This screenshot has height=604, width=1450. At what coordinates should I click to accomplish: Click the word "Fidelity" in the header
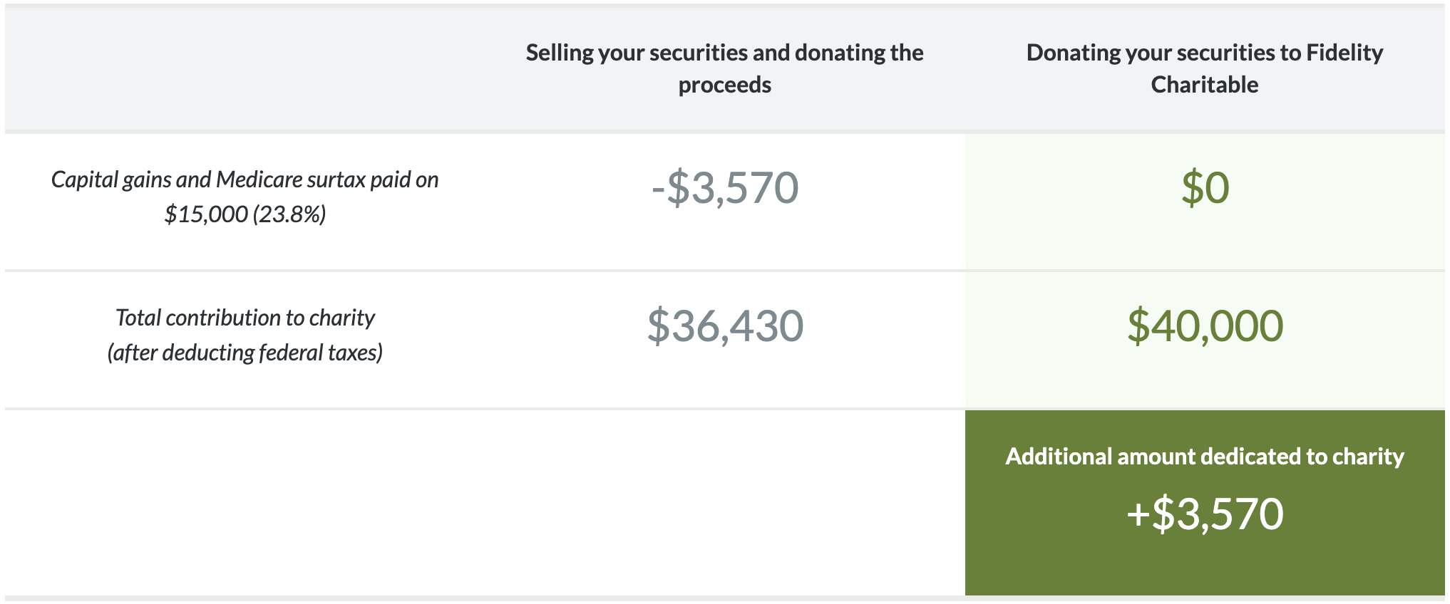coord(1344,53)
